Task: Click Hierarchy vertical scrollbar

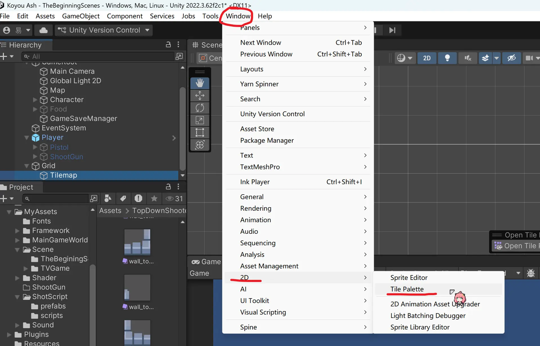Action: (x=183, y=129)
